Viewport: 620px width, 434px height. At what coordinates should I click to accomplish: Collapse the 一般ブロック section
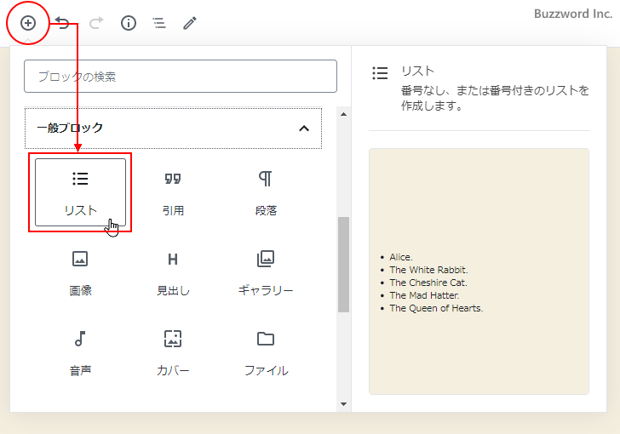coord(303,128)
